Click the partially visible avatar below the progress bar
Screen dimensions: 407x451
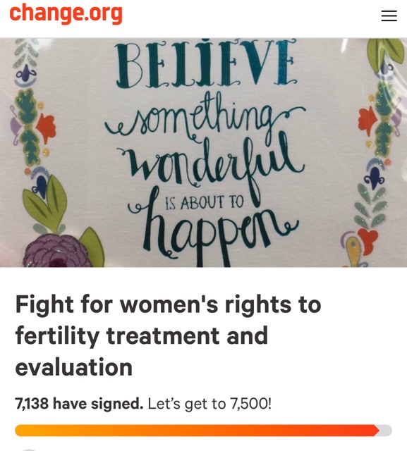(29, 450)
